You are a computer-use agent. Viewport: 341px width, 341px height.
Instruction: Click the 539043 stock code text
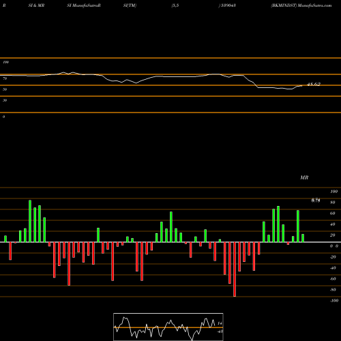point(228,5)
